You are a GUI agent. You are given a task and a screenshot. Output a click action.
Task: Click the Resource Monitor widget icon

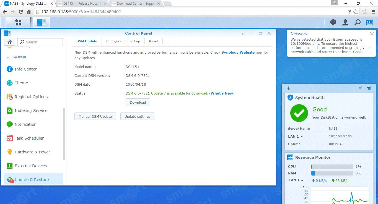click(290, 157)
